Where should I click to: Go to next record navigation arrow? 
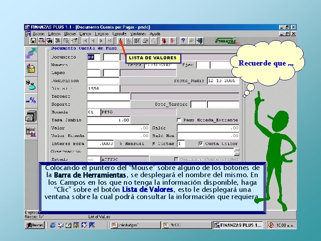101,41
